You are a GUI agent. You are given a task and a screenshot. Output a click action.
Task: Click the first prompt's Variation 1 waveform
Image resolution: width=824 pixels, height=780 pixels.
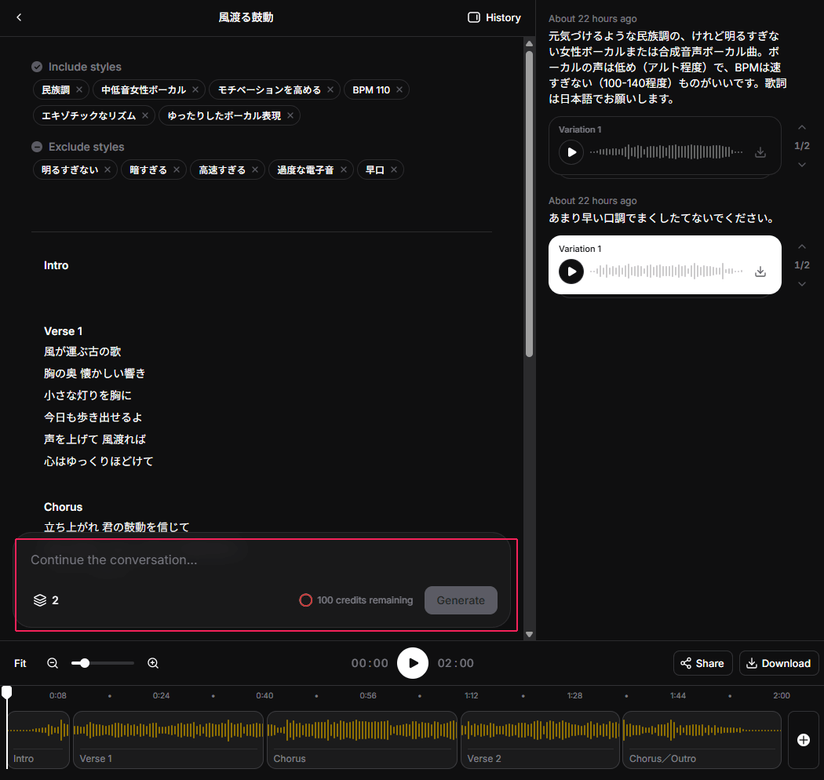pyautogui.click(x=665, y=152)
